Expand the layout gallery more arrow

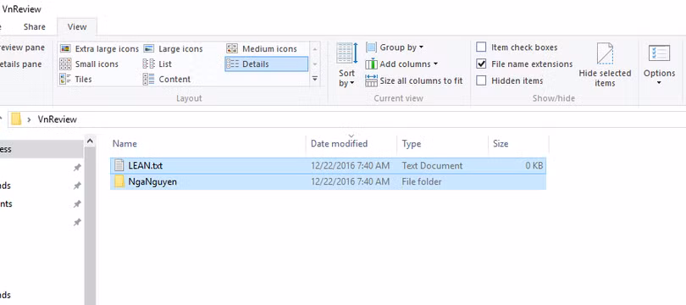coord(314,79)
